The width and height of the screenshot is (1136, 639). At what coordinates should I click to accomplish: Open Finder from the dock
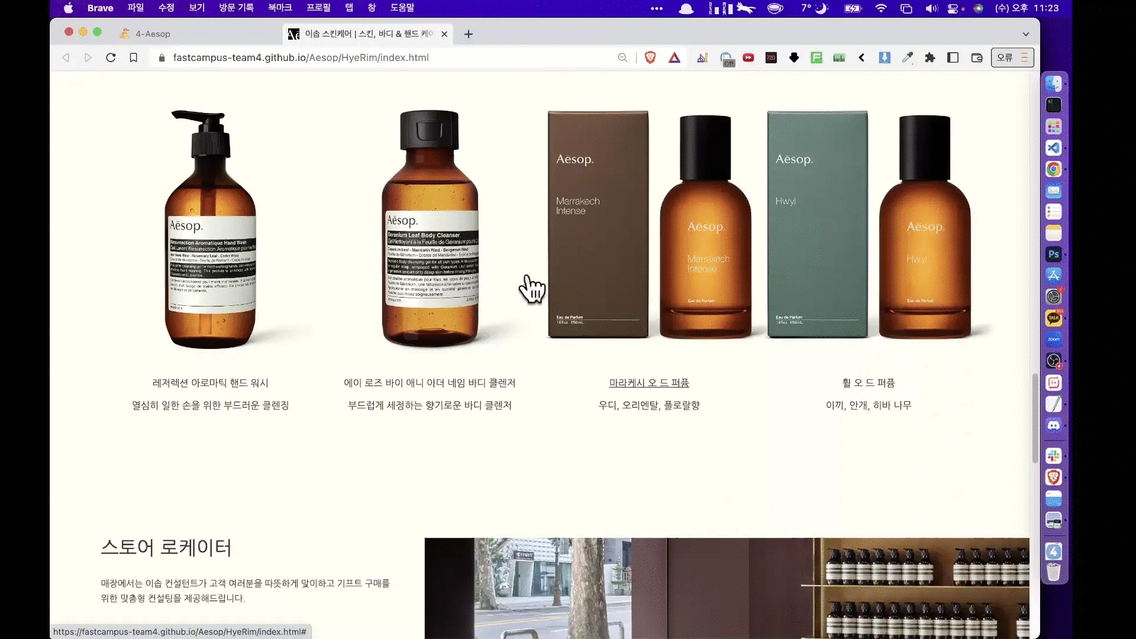coord(1054,83)
